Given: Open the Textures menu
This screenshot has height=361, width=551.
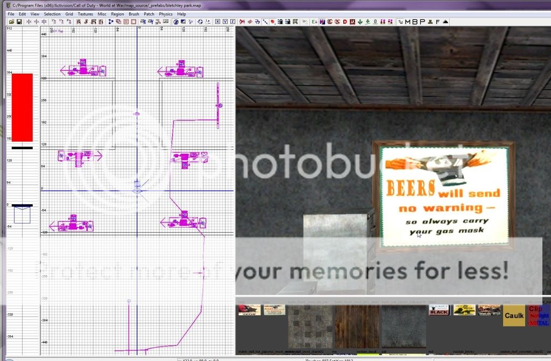Looking at the screenshot, I should pyautogui.click(x=85, y=13).
